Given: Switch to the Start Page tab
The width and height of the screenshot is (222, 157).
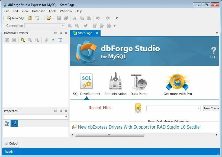Looking at the screenshot, I should pyautogui.click(x=85, y=33).
